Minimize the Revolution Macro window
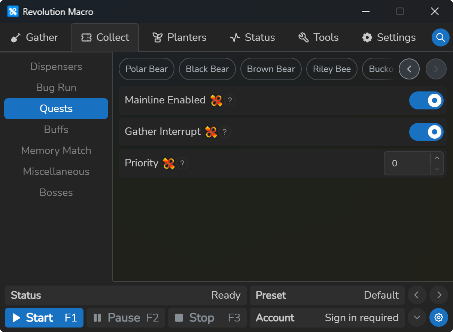453x332 pixels. click(366, 12)
